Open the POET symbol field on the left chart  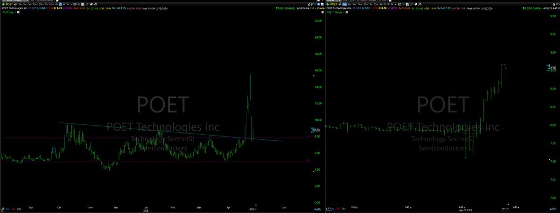tap(9, 4)
